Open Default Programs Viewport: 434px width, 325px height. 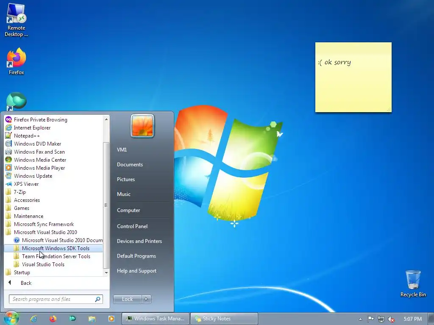click(x=136, y=256)
